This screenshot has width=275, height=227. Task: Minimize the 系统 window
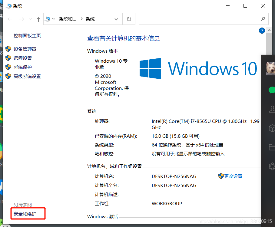click(x=228, y=6)
